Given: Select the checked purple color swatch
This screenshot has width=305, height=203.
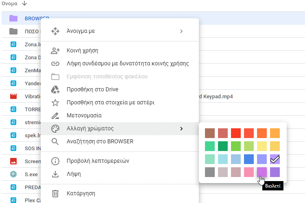Looking at the screenshot, I should point(275,159).
